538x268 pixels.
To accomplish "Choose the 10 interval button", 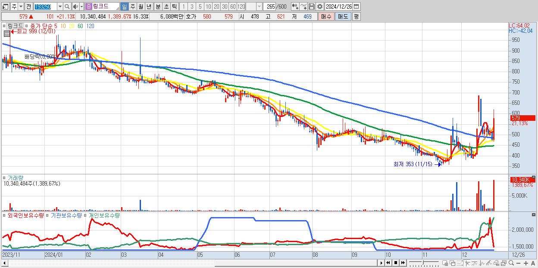I will click(x=208, y=7).
